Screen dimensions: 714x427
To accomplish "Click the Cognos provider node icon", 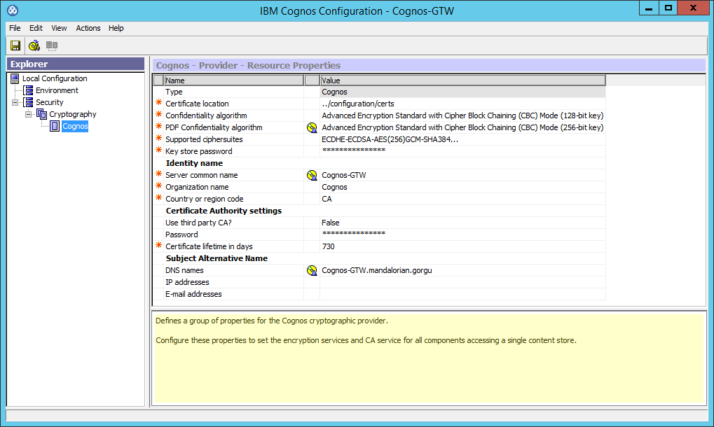I will [x=55, y=126].
